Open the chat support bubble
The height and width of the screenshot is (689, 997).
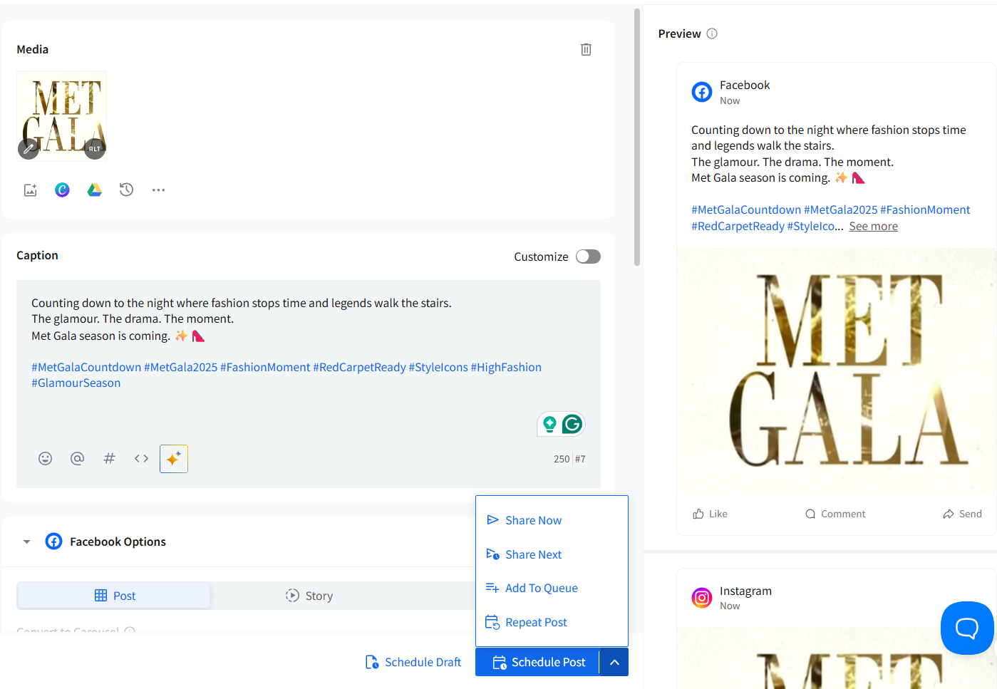(967, 628)
